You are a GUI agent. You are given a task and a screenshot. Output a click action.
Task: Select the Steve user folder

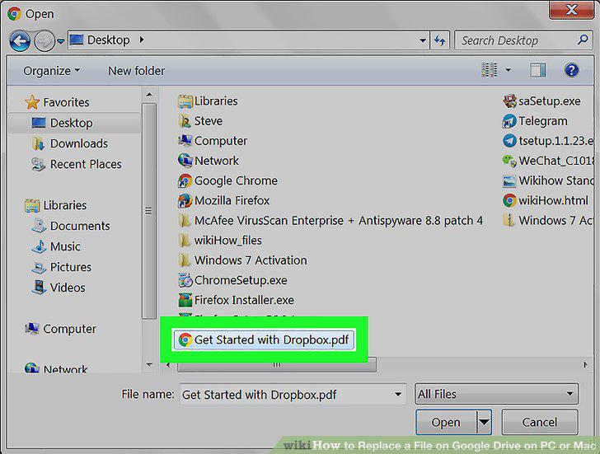(200, 121)
